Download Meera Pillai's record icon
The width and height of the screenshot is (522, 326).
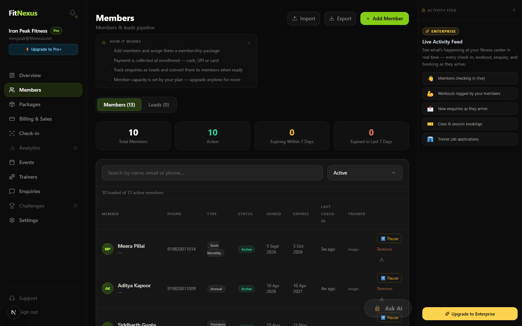tap(382, 259)
